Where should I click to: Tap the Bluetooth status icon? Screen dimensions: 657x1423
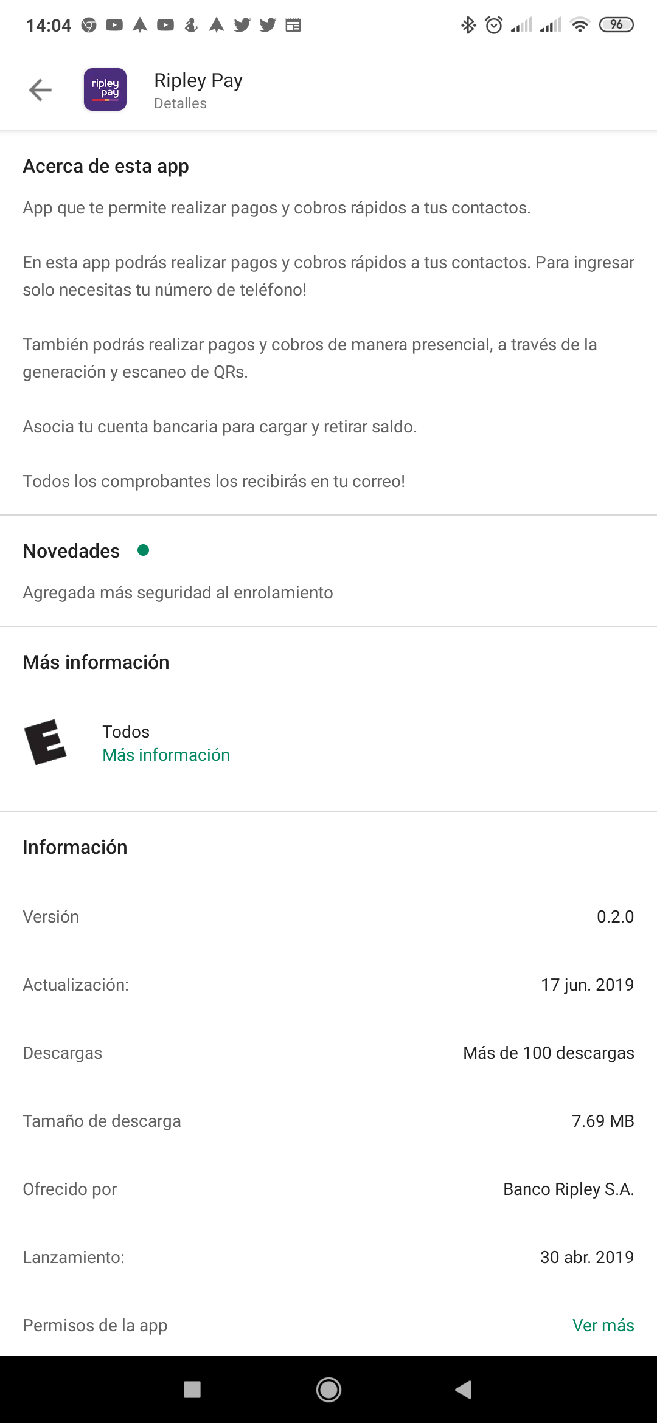point(468,25)
